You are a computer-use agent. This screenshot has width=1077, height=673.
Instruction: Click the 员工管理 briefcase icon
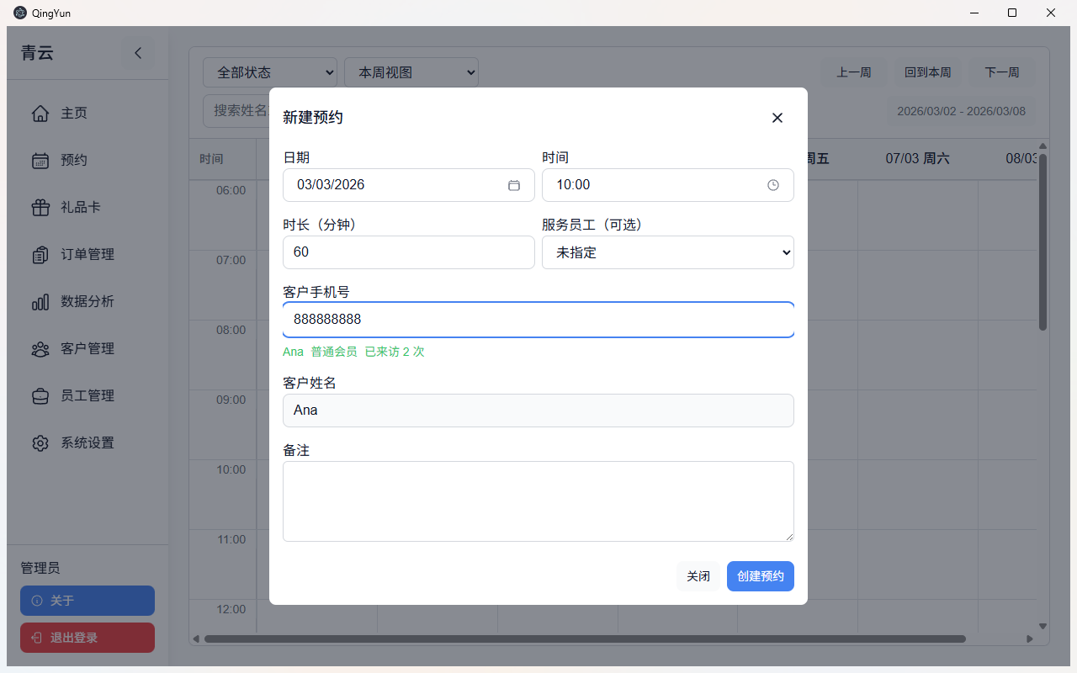[x=40, y=395]
